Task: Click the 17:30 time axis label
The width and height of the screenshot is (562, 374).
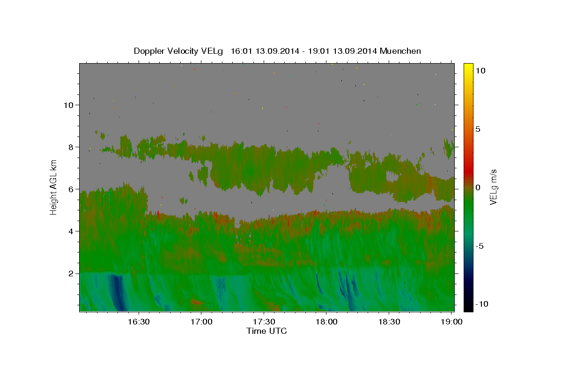Action: 264,322
